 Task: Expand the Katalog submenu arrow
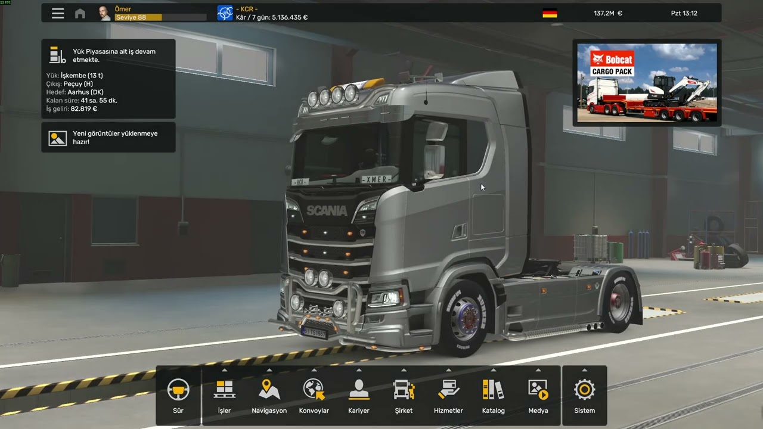coord(494,370)
